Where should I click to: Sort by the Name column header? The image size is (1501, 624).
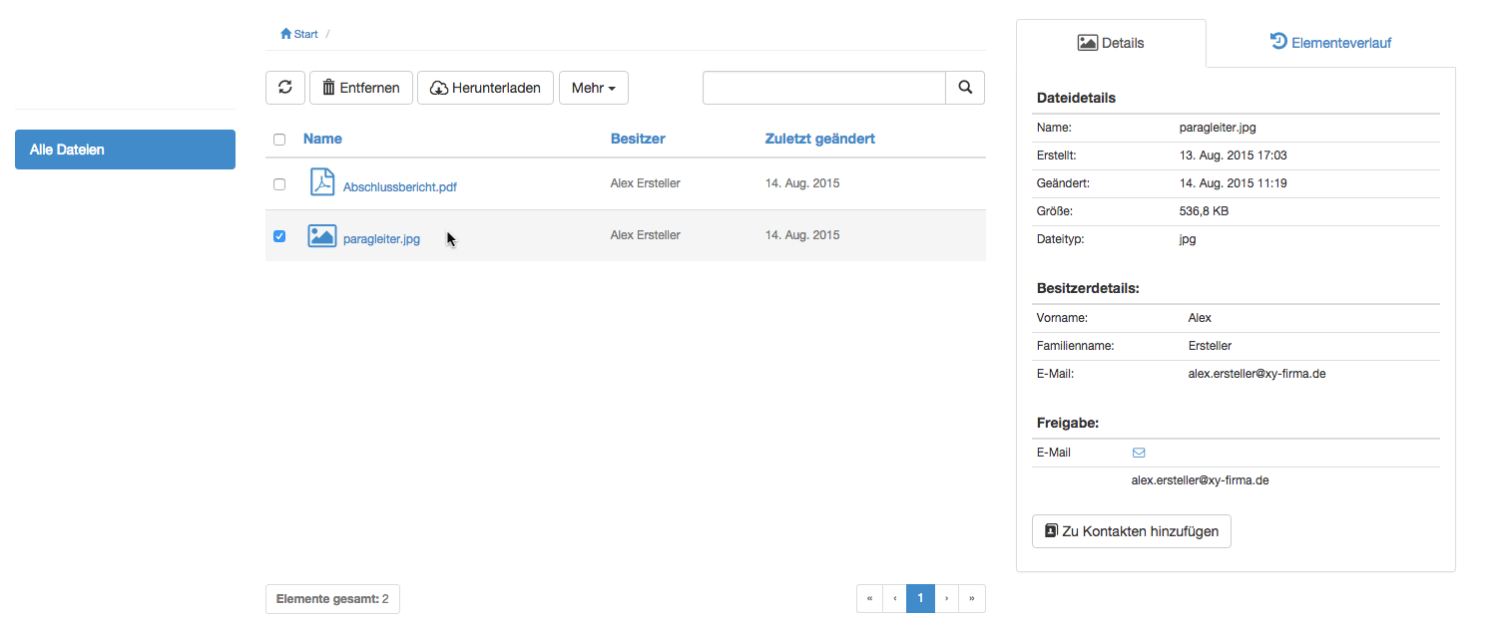pos(322,139)
